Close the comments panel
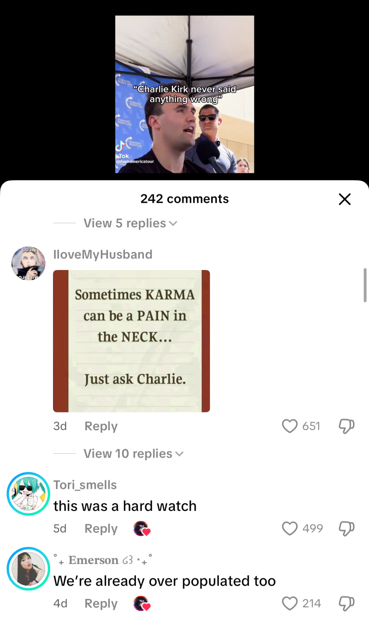This screenshot has height=620, width=369. (345, 199)
